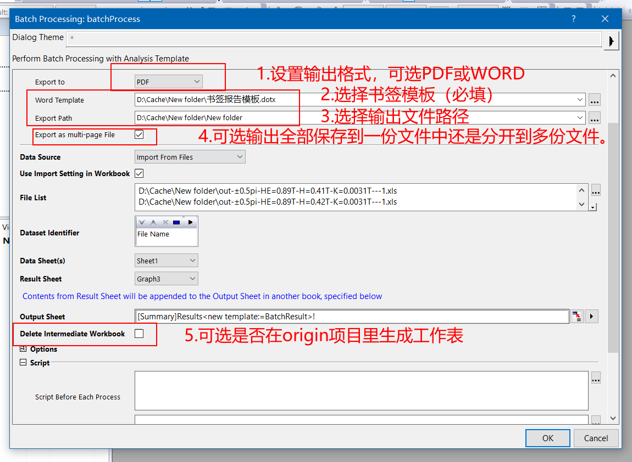The width and height of the screenshot is (632, 462).
Task: Click the up-arrow icon in Dataset Identifier toolbar
Action: click(153, 222)
